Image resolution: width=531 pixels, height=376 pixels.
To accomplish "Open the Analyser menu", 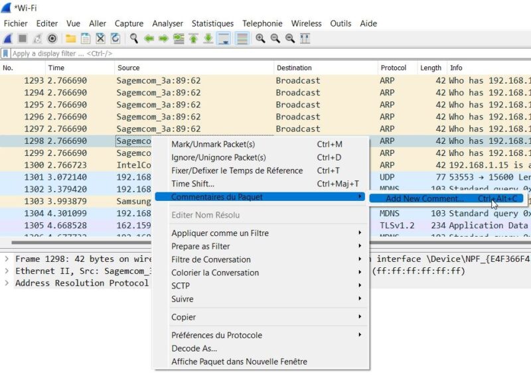I will (x=168, y=23).
